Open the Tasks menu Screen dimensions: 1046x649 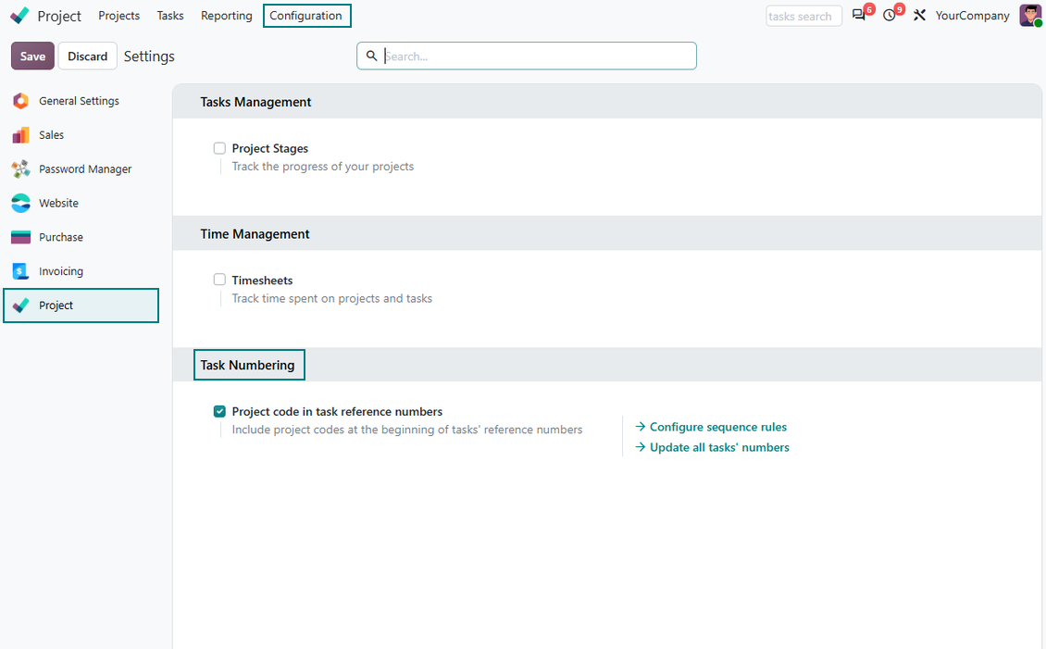point(170,16)
